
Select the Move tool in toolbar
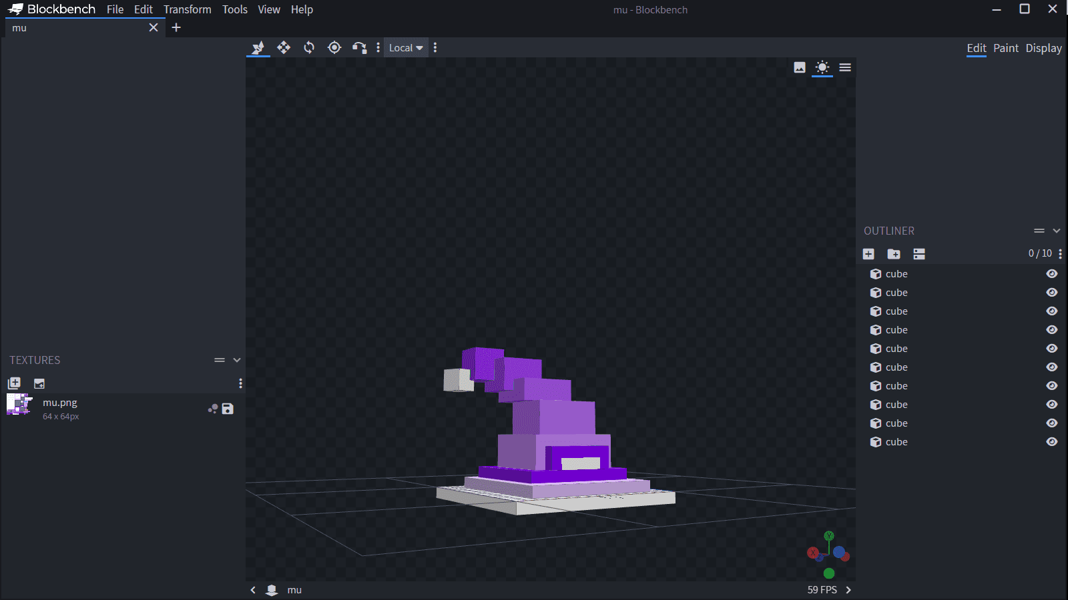258,47
